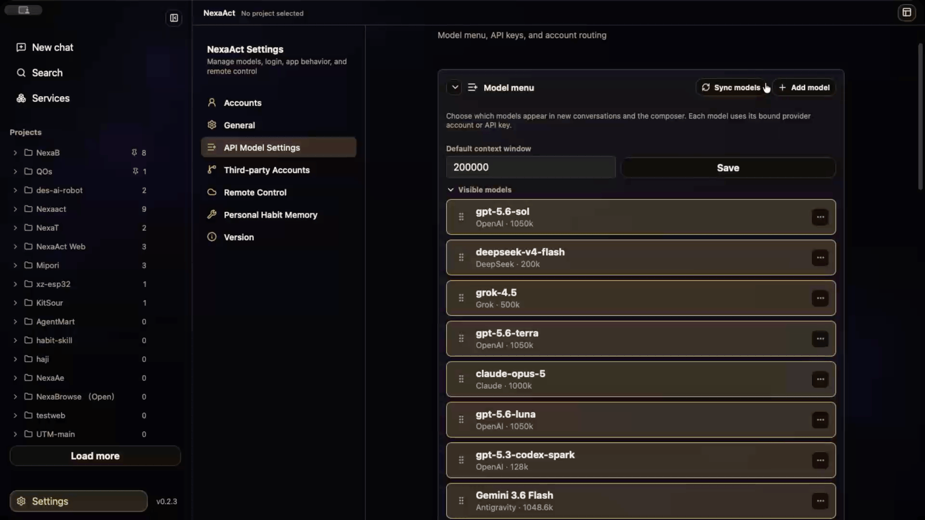
Task: Open the Services page
Action: point(43,98)
